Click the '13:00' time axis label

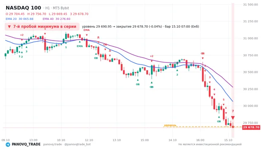(33, 140)
